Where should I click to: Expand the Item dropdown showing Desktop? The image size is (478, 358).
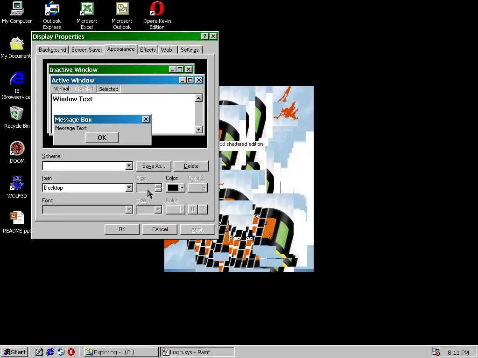129,187
